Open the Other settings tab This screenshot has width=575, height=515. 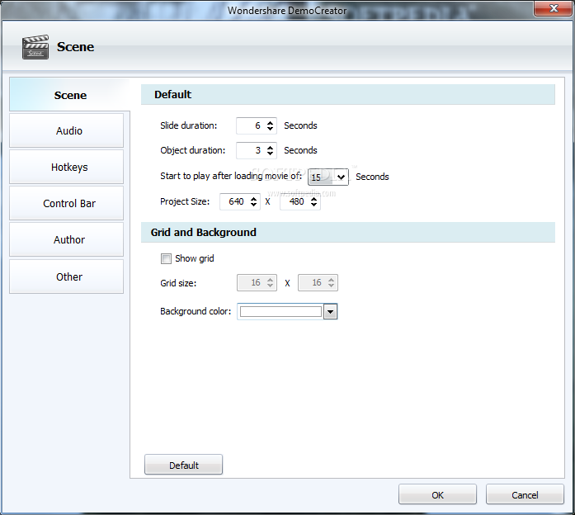pyautogui.click(x=66, y=276)
